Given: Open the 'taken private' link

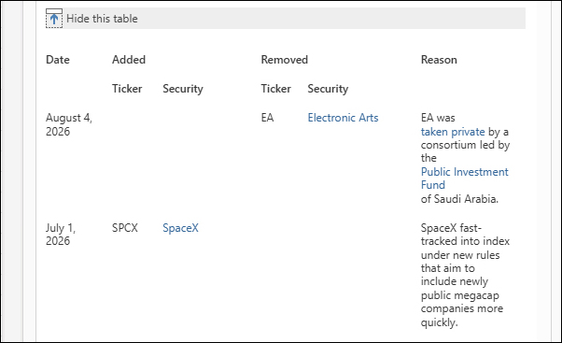Looking at the screenshot, I should [453, 132].
